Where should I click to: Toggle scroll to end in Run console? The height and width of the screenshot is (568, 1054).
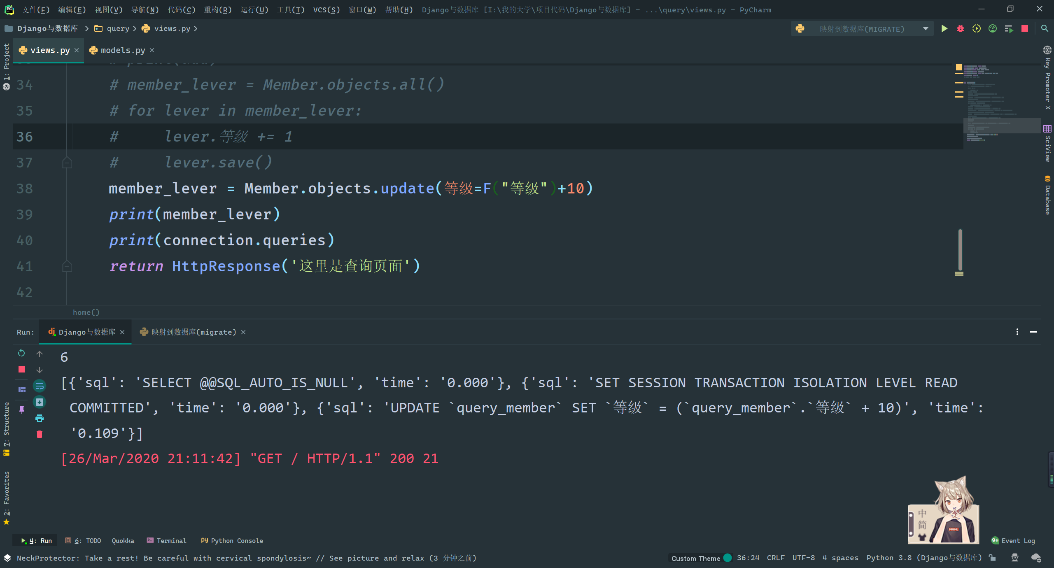click(x=40, y=402)
